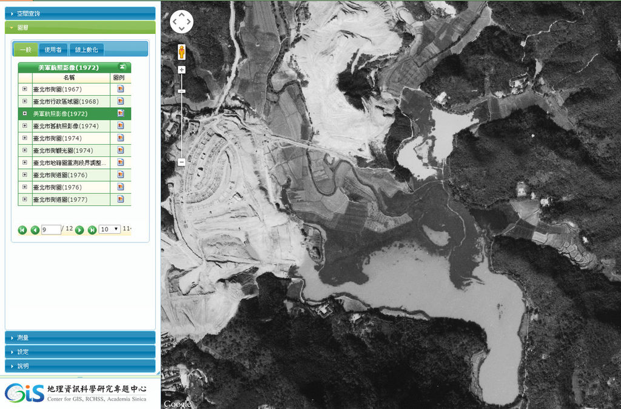Select layer name 臺北市街道圖(1977)
The width and height of the screenshot is (621, 409).
click(60, 200)
